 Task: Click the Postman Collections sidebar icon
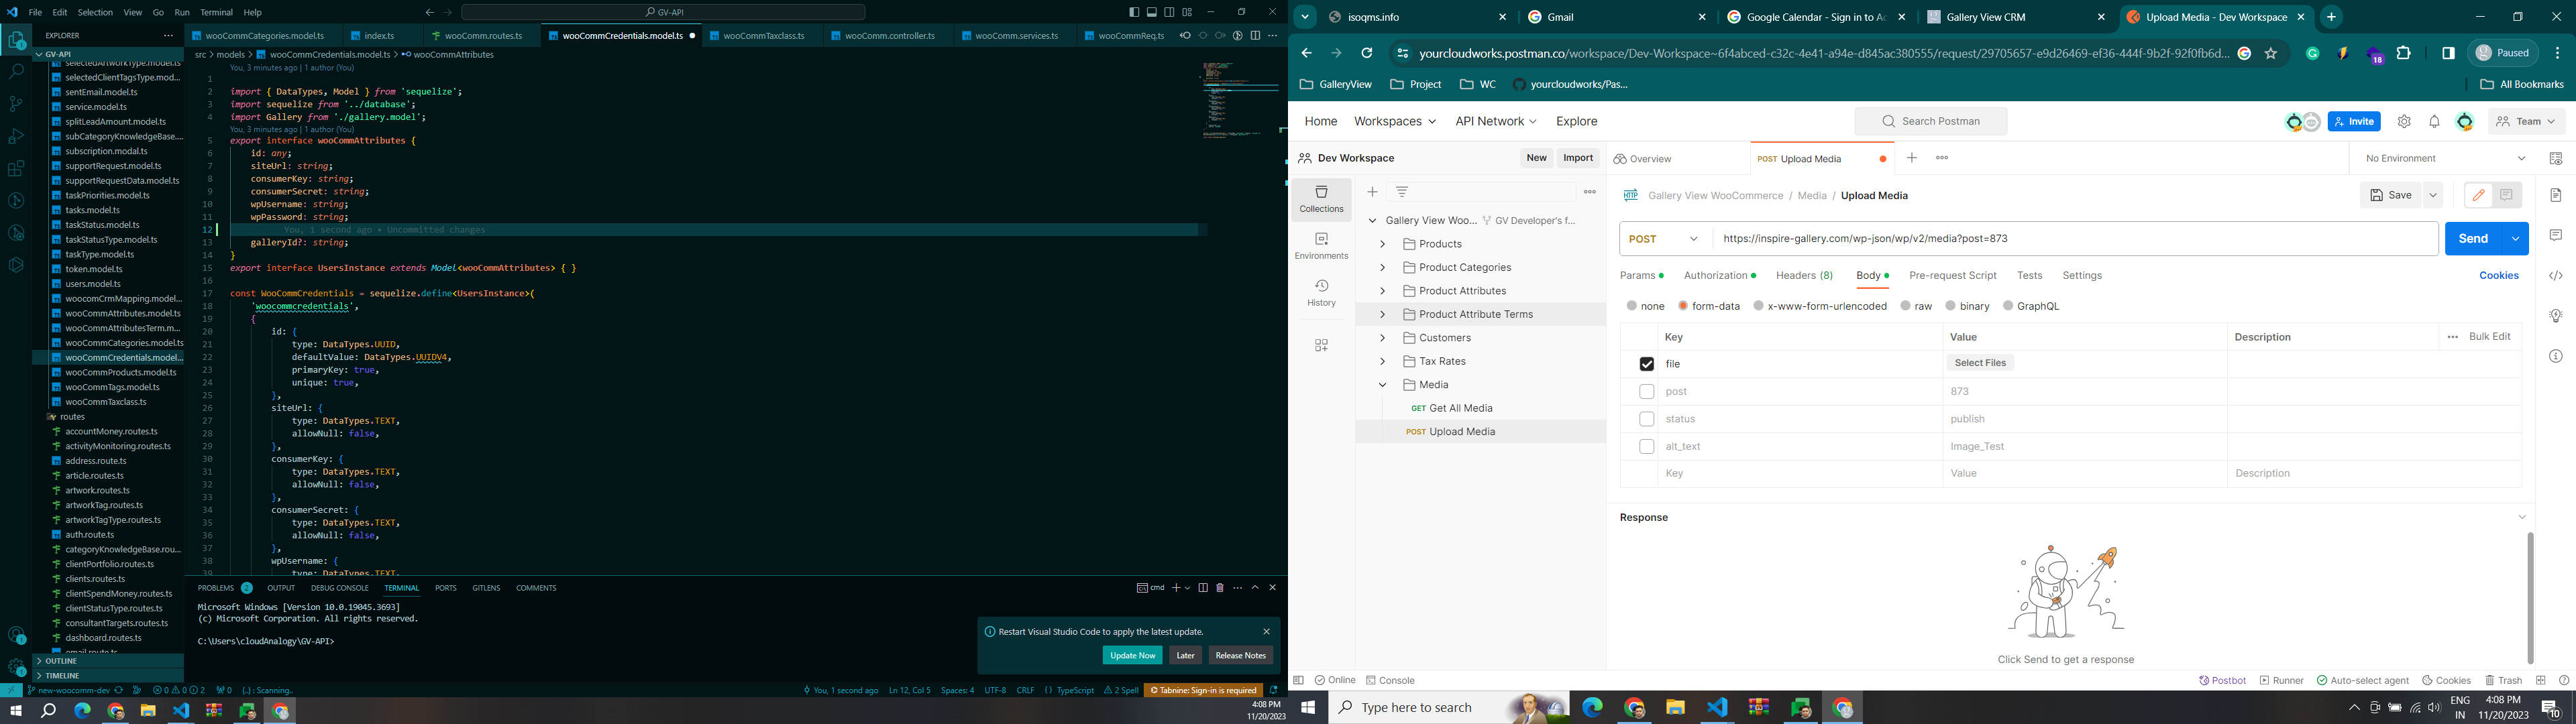[x=1321, y=199]
